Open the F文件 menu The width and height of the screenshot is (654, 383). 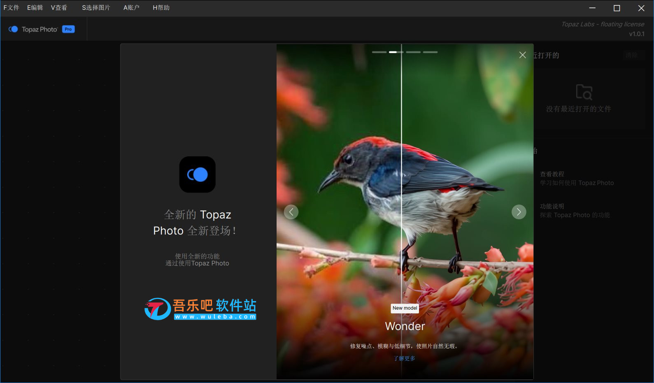point(11,8)
